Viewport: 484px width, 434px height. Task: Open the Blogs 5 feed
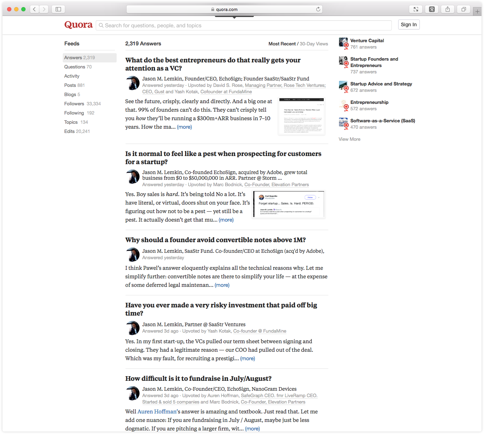pos(72,95)
